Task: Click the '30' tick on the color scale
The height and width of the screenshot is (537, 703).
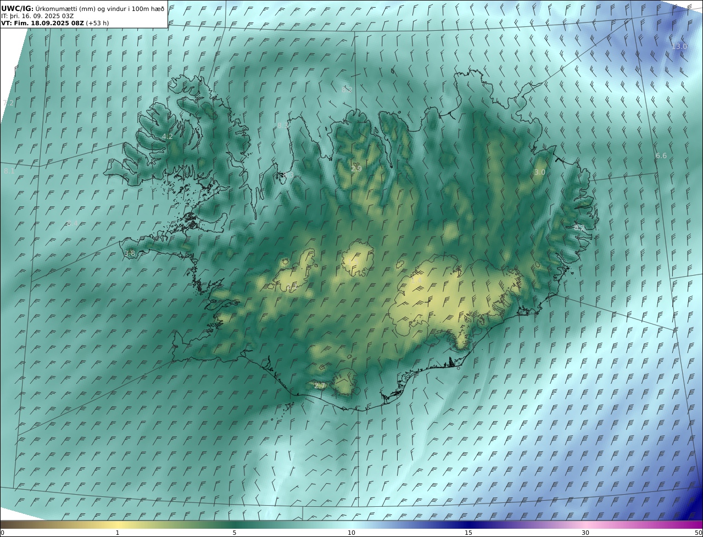Action: pyautogui.click(x=585, y=533)
